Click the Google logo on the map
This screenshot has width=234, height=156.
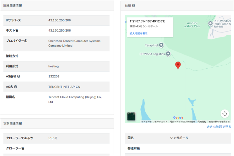point(178,118)
